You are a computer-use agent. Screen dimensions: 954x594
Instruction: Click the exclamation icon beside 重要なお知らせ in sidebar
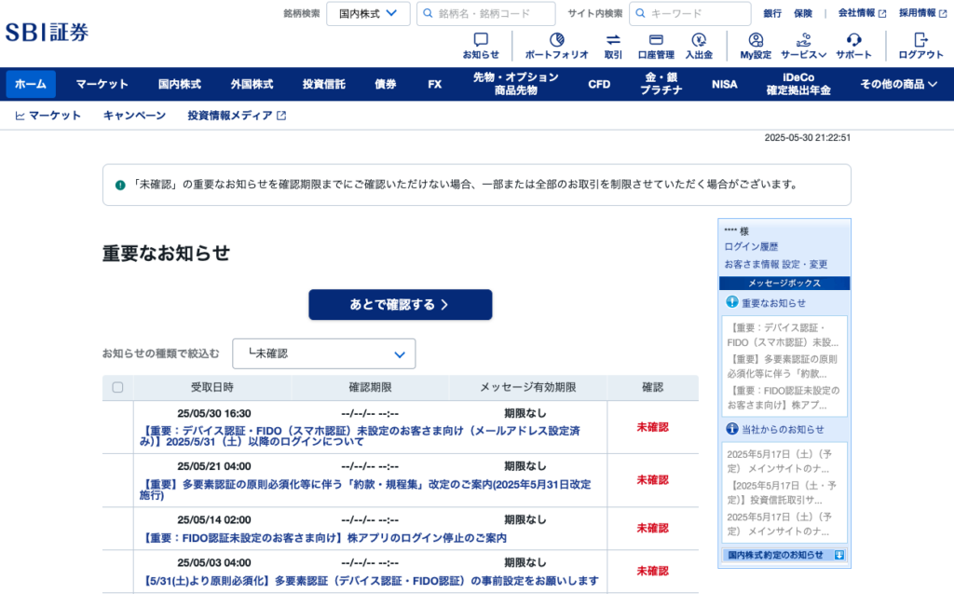(x=732, y=302)
